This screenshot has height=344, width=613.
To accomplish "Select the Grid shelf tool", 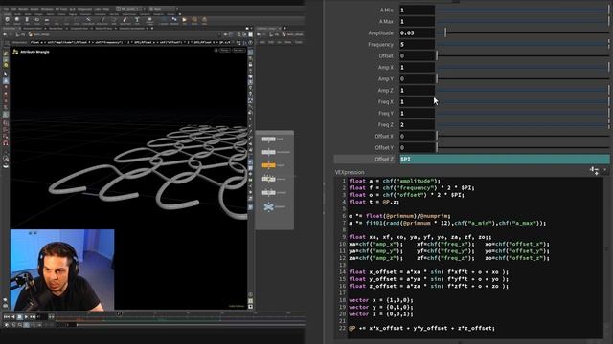I will tap(47, 20).
